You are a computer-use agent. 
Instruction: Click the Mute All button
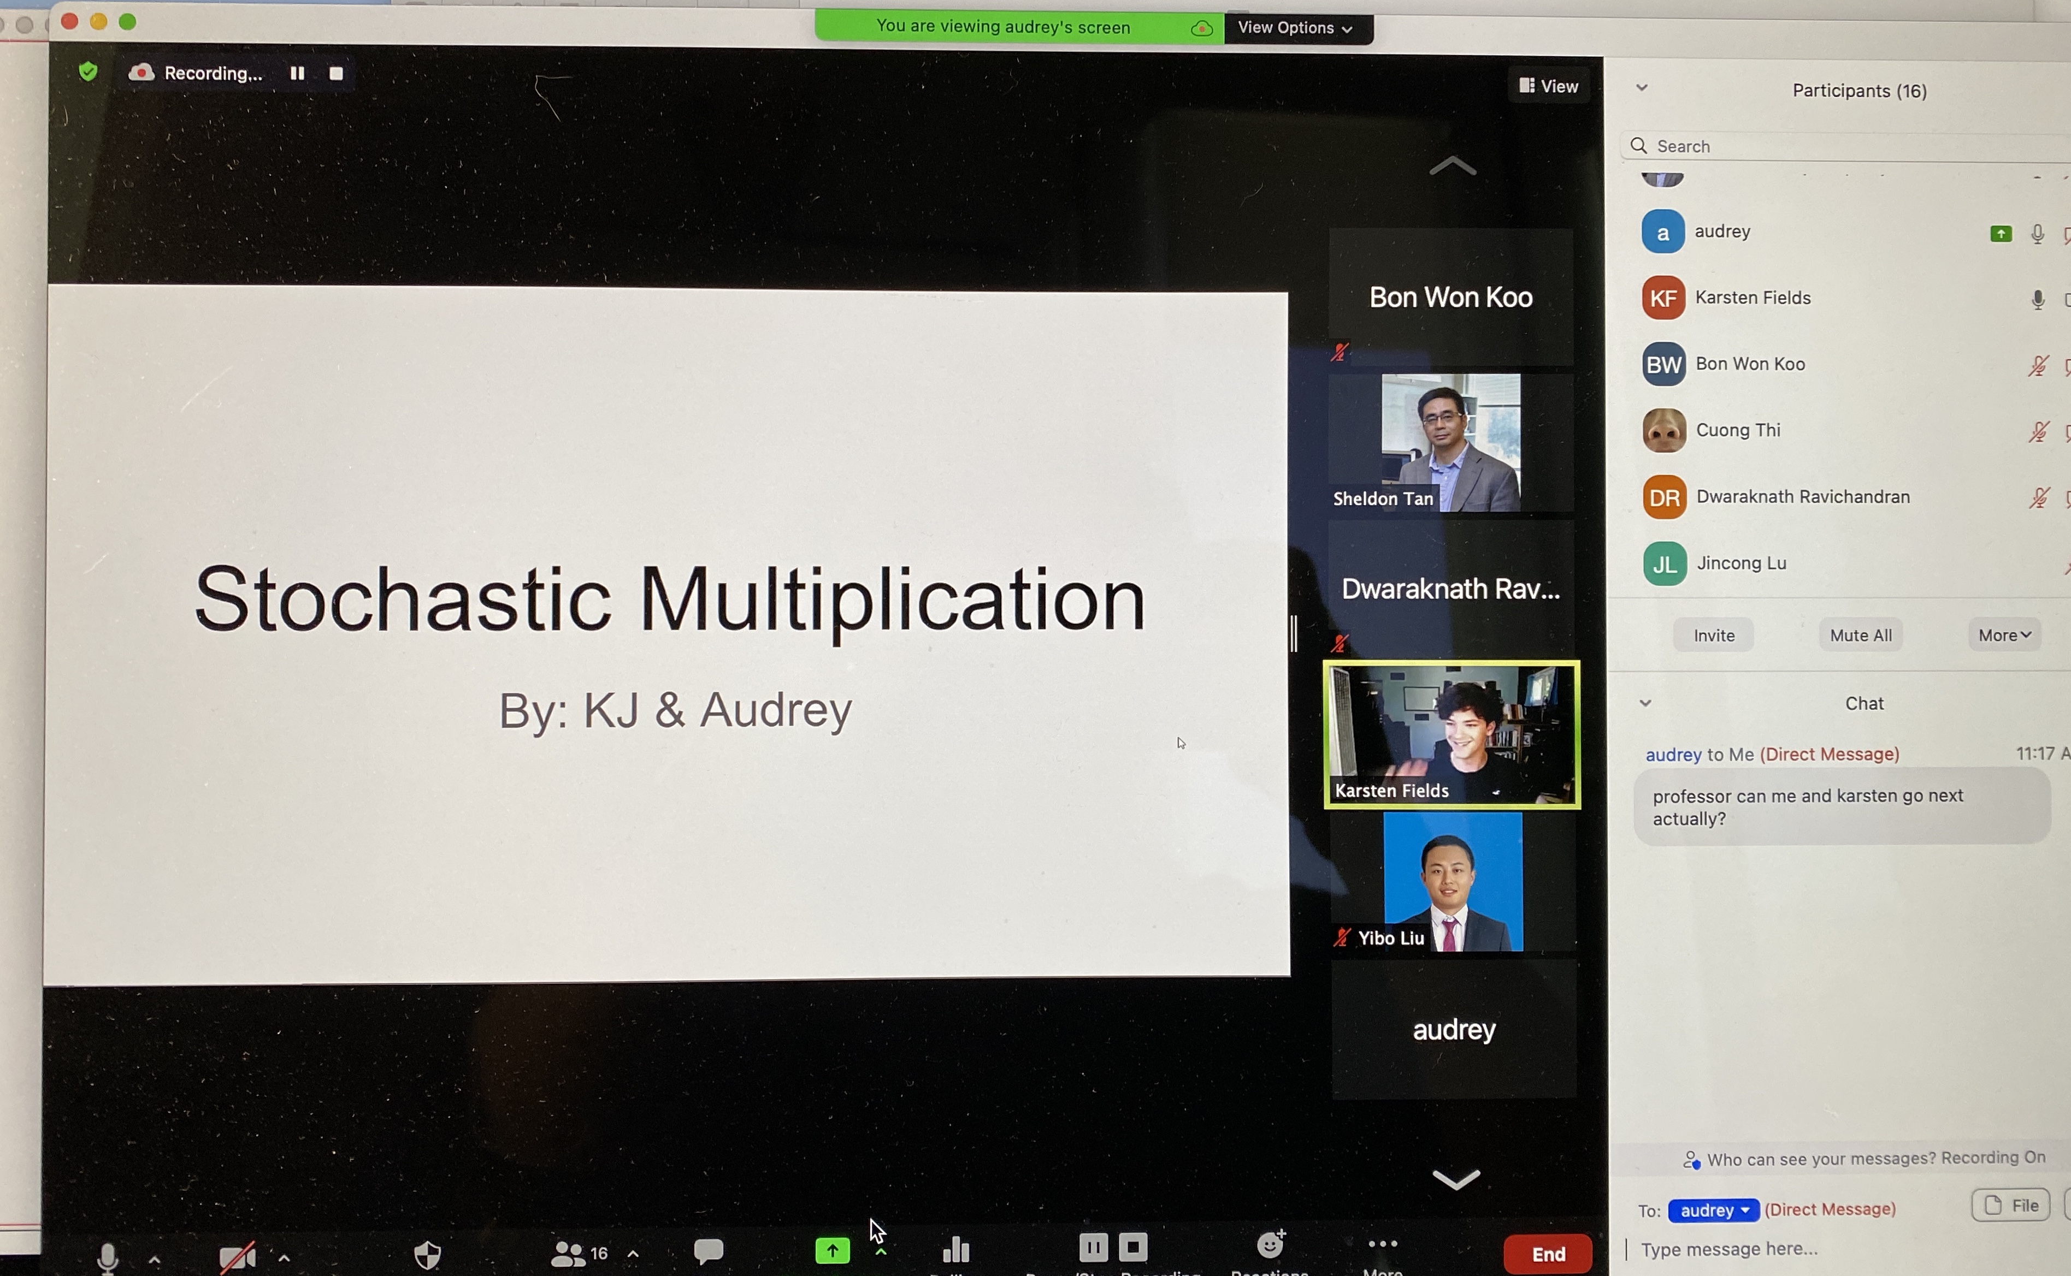point(1860,634)
